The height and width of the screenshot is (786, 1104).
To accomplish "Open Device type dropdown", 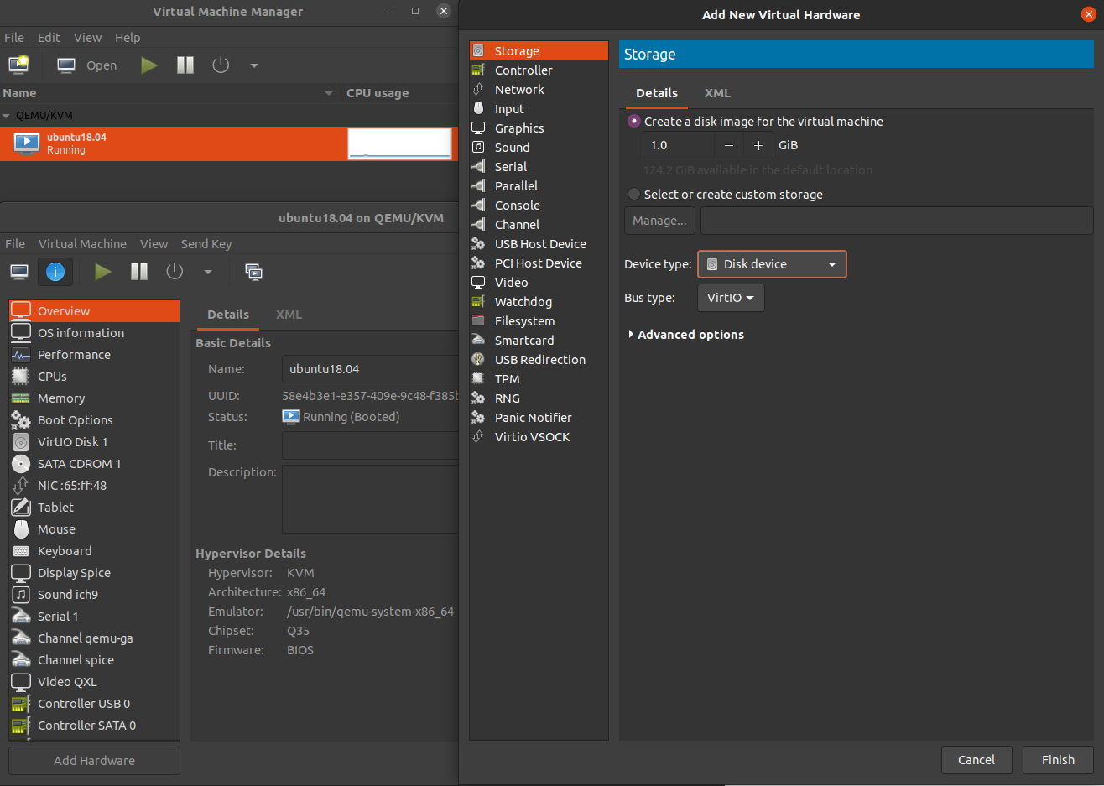I will (x=772, y=264).
